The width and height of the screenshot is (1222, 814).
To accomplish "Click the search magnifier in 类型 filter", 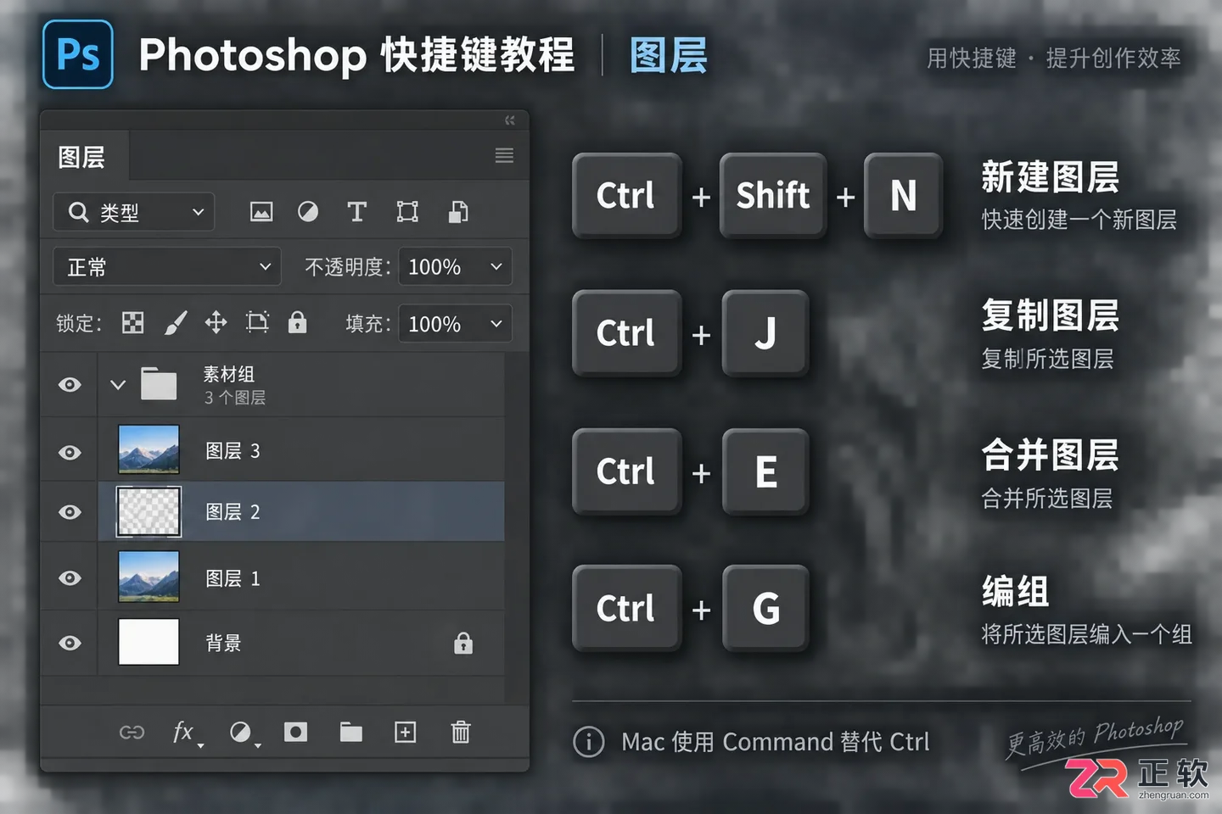I will pyautogui.click(x=79, y=212).
